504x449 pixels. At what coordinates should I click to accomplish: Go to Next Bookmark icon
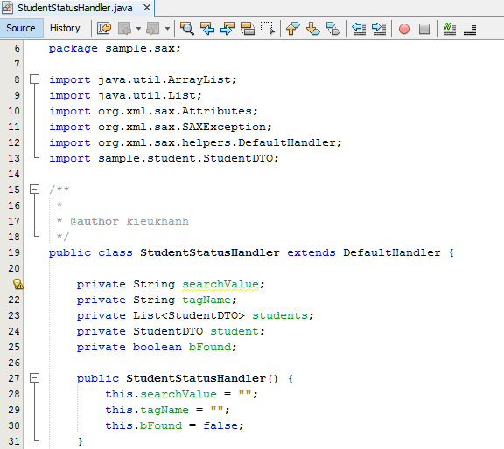click(312, 28)
